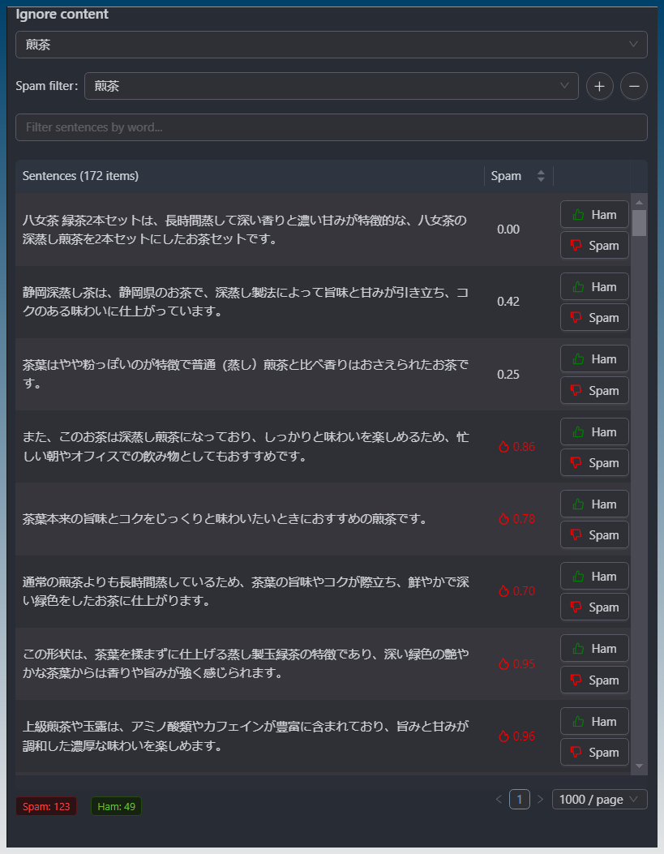The width and height of the screenshot is (664, 854).
Task: Focus the Filter sentences by word field
Action: coord(331,127)
